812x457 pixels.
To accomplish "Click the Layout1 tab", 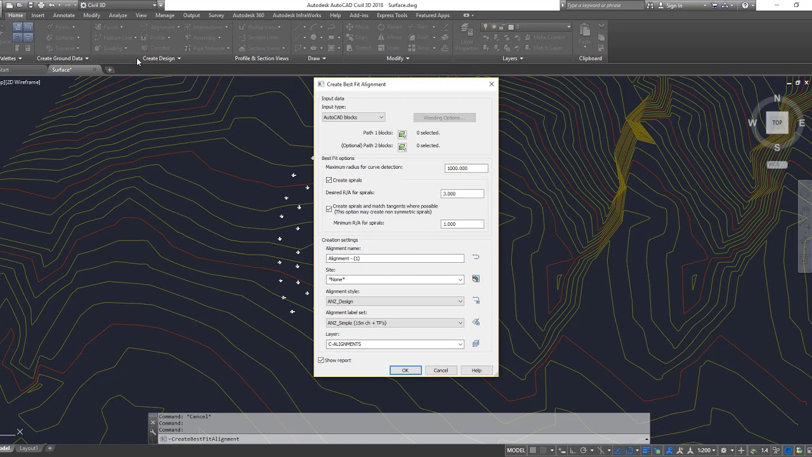I will [29, 448].
